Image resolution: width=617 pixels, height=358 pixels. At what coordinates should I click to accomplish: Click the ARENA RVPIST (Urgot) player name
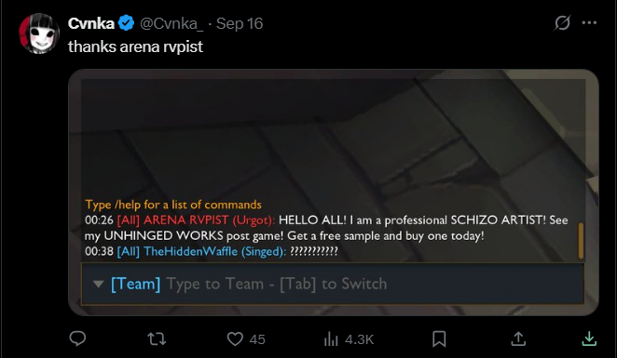(210, 220)
